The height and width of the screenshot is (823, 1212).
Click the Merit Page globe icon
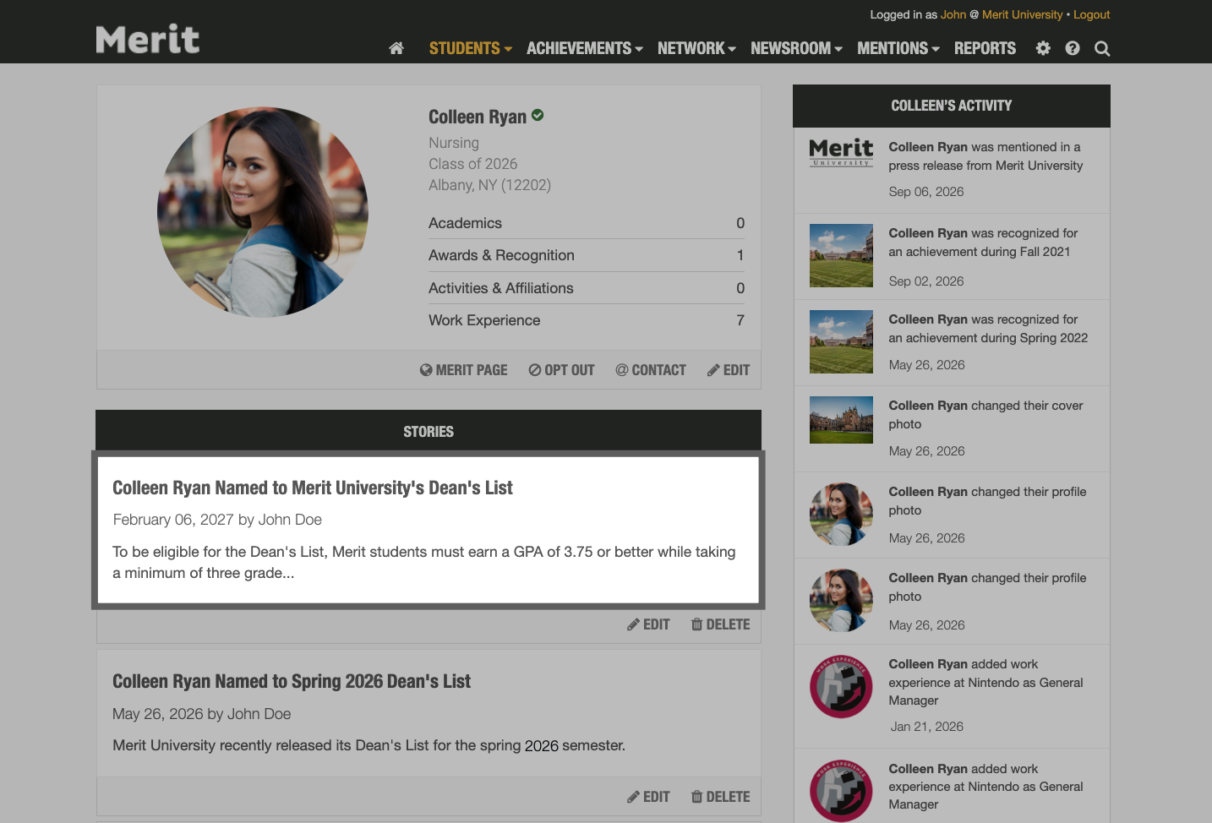coord(424,369)
